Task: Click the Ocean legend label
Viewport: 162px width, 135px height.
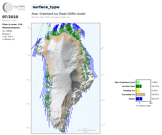Action: [132, 99]
